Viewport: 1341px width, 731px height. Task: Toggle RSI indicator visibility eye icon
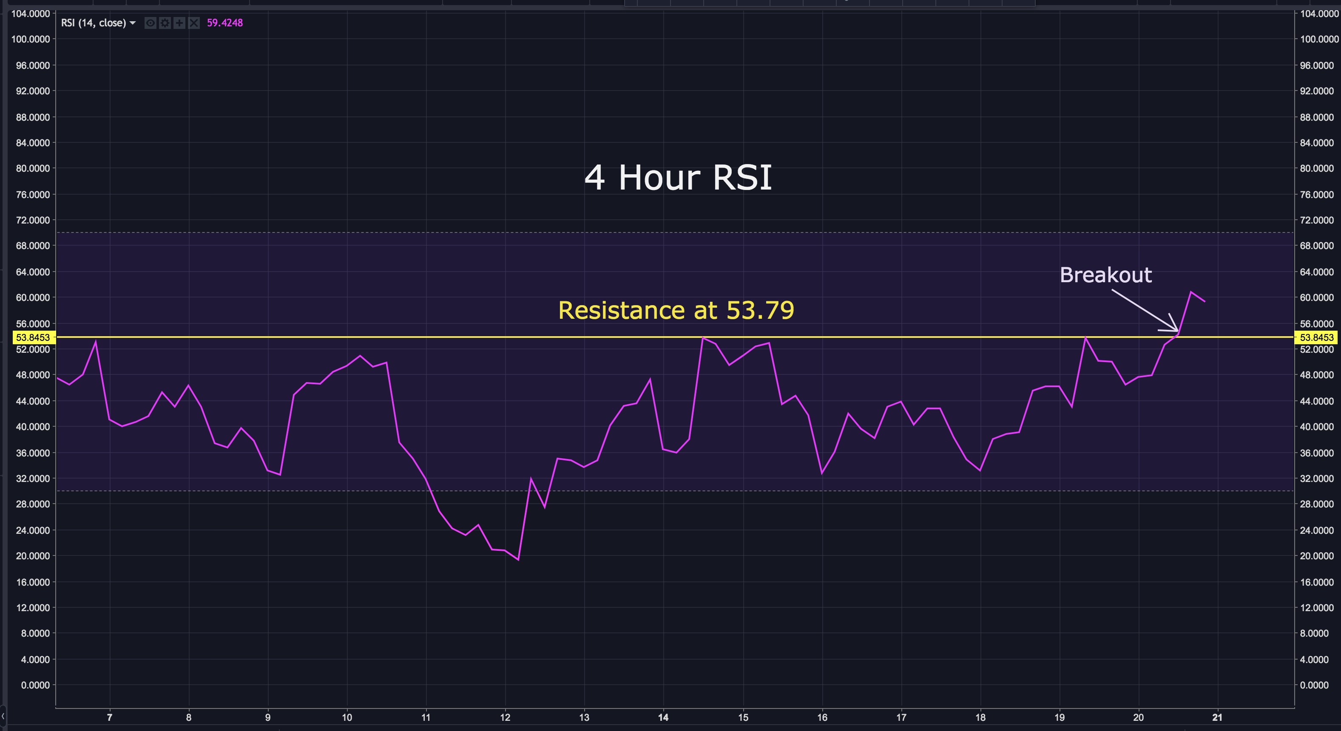(x=150, y=23)
